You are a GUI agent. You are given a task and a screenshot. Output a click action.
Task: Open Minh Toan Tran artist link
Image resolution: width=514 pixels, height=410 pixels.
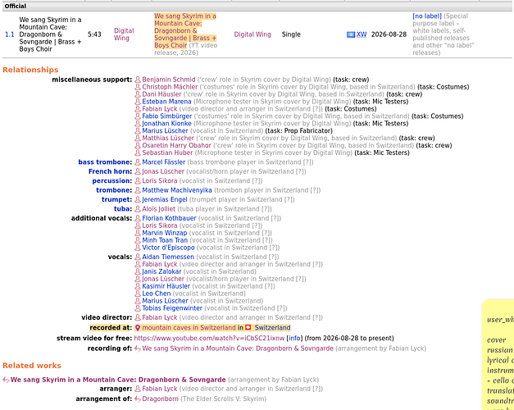(x=165, y=240)
